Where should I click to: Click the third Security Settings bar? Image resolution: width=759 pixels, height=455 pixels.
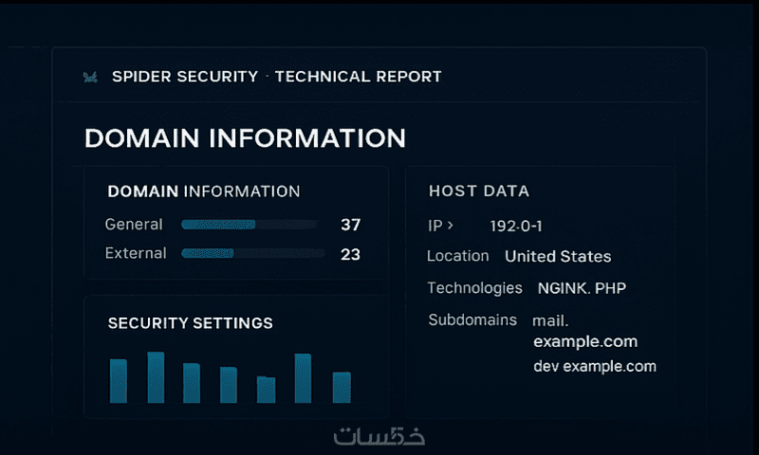(x=192, y=383)
